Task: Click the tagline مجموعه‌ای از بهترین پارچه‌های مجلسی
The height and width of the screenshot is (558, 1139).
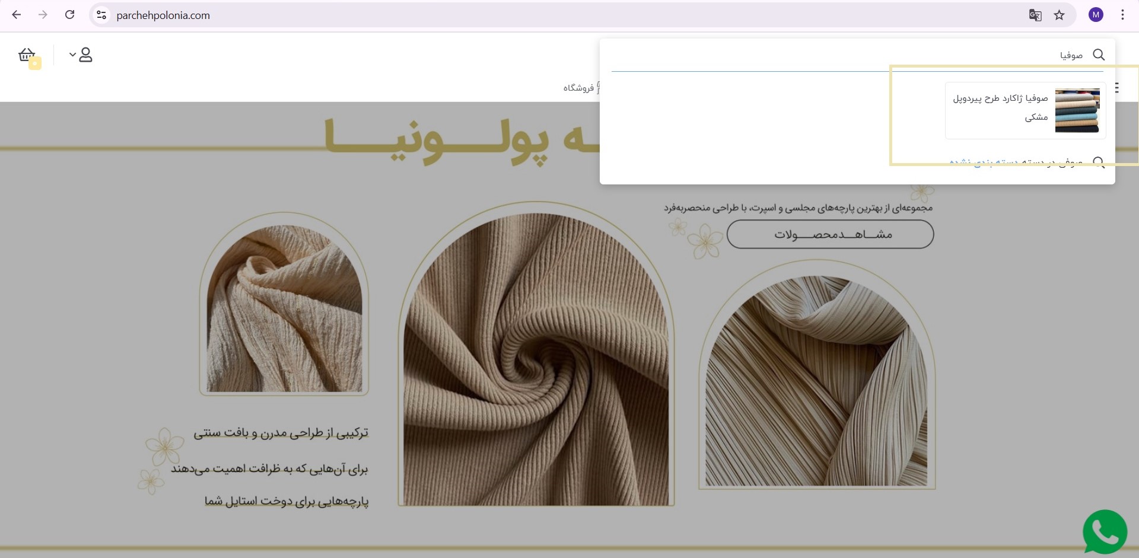Action: pos(798,208)
